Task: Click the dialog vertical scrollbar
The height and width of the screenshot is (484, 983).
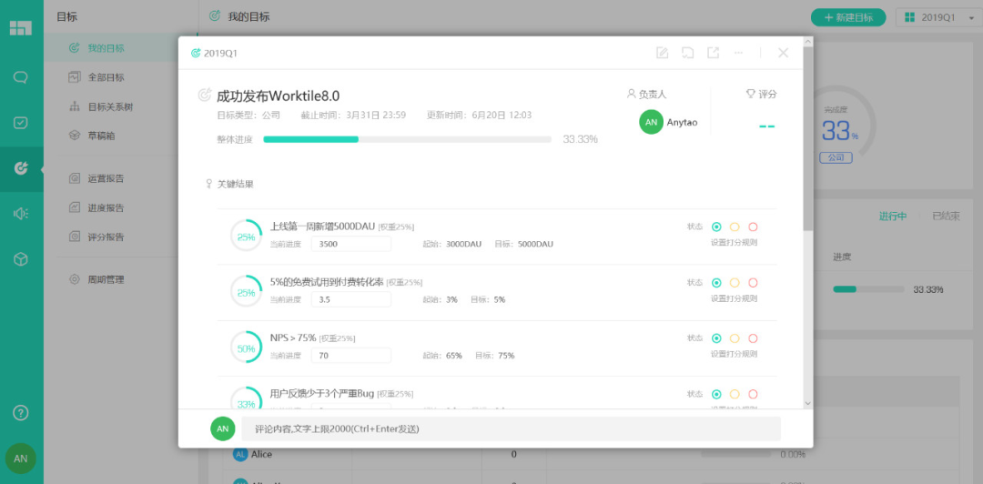Action: coord(807,138)
